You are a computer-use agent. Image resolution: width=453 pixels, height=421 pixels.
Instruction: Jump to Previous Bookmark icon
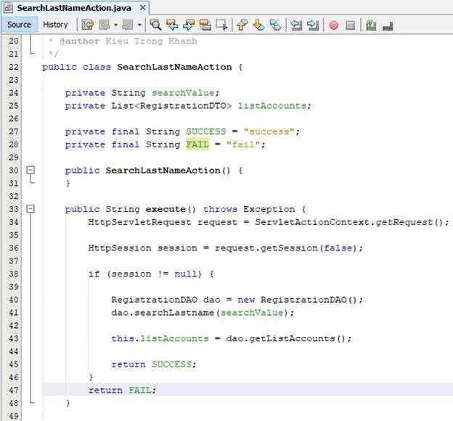pos(242,25)
